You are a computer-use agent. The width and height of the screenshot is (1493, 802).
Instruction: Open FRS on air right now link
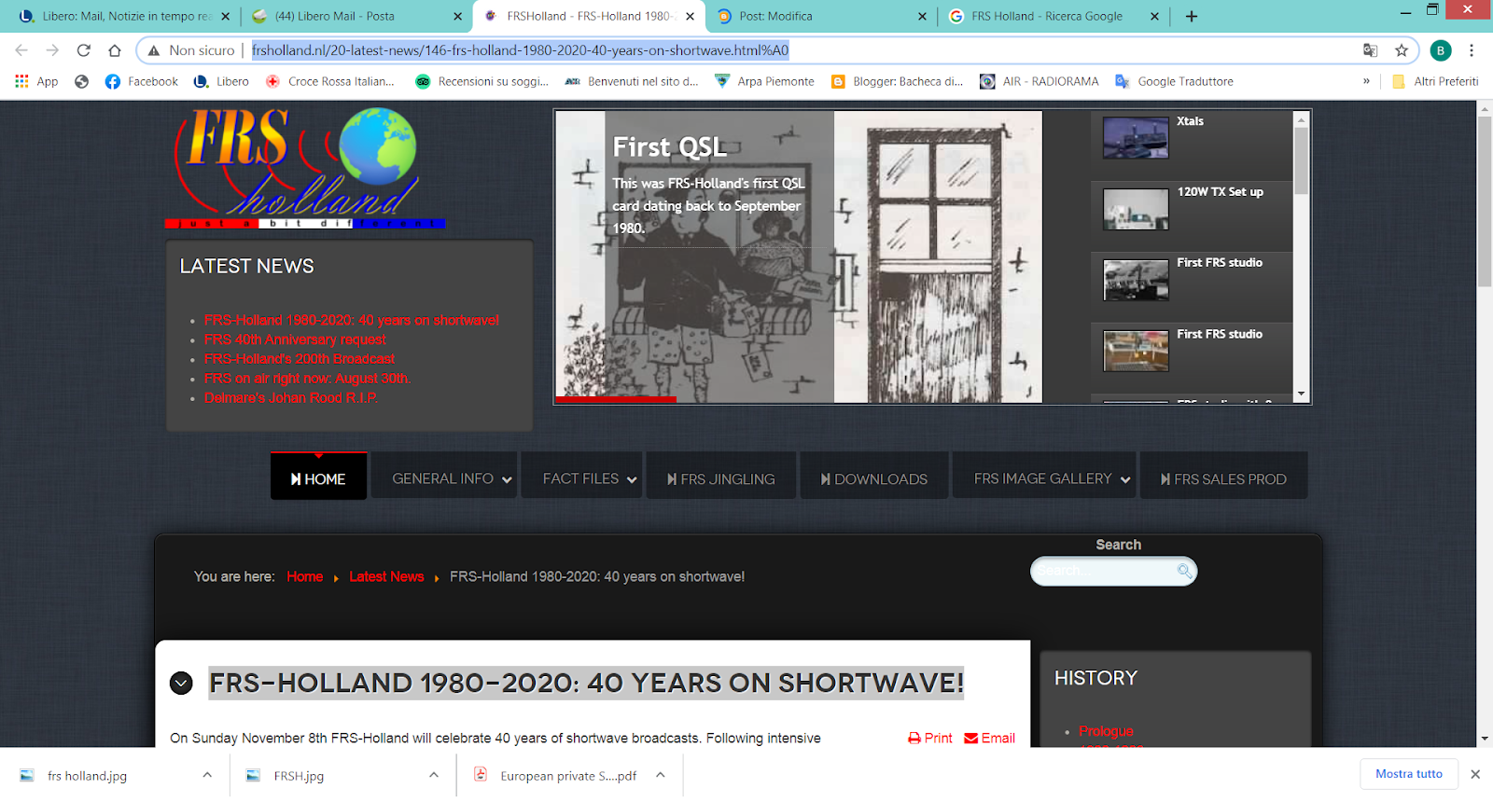point(308,379)
